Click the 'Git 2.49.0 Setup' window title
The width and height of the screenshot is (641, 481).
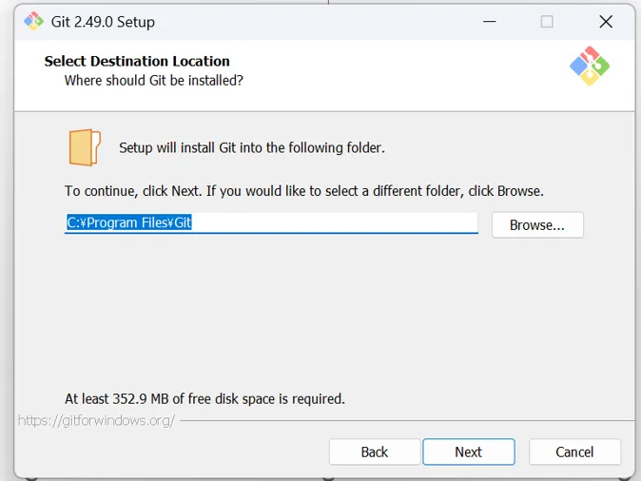point(103,21)
